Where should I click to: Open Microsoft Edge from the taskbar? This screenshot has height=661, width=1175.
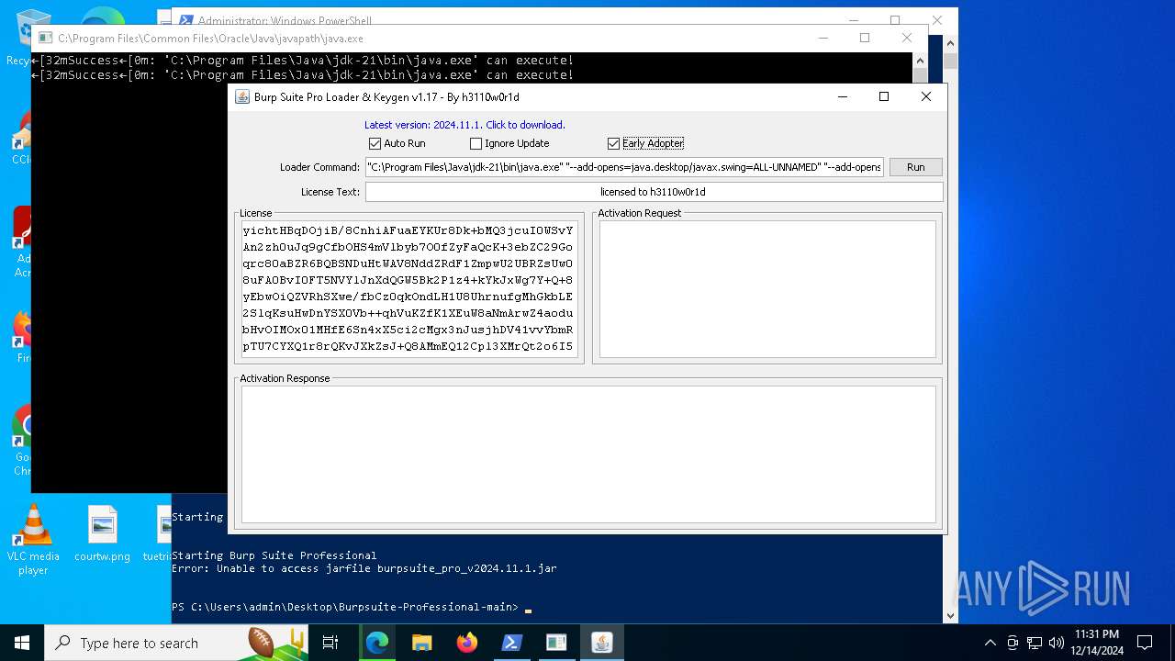coord(377,643)
